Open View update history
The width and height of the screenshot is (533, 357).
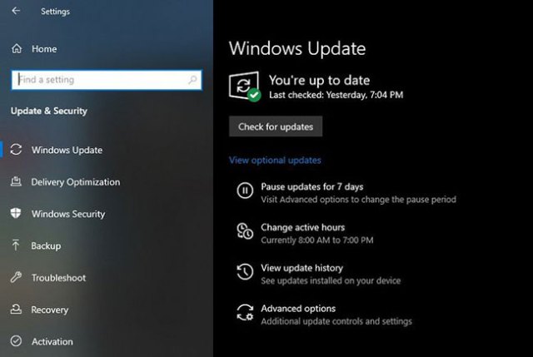coord(301,268)
